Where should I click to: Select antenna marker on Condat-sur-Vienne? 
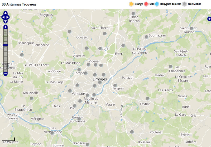tap(79, 119)
